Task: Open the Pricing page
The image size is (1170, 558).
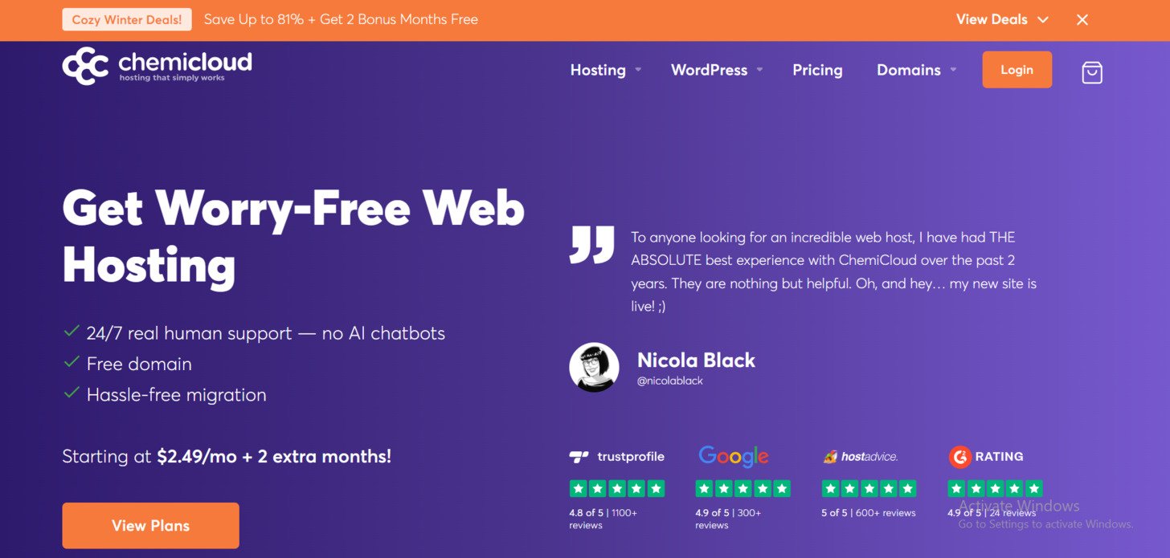Action: [x=817, y=70]
